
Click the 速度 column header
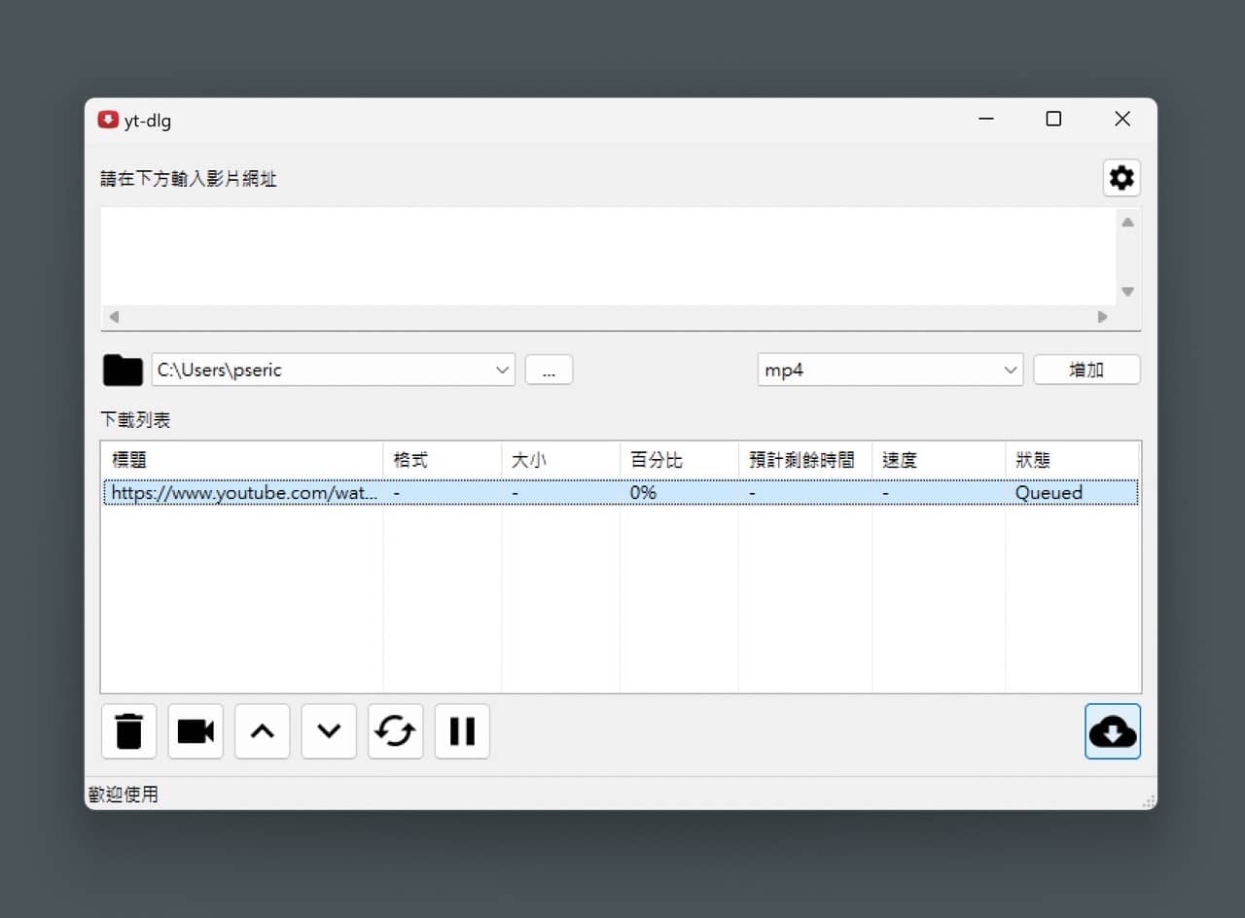(939, 460)
